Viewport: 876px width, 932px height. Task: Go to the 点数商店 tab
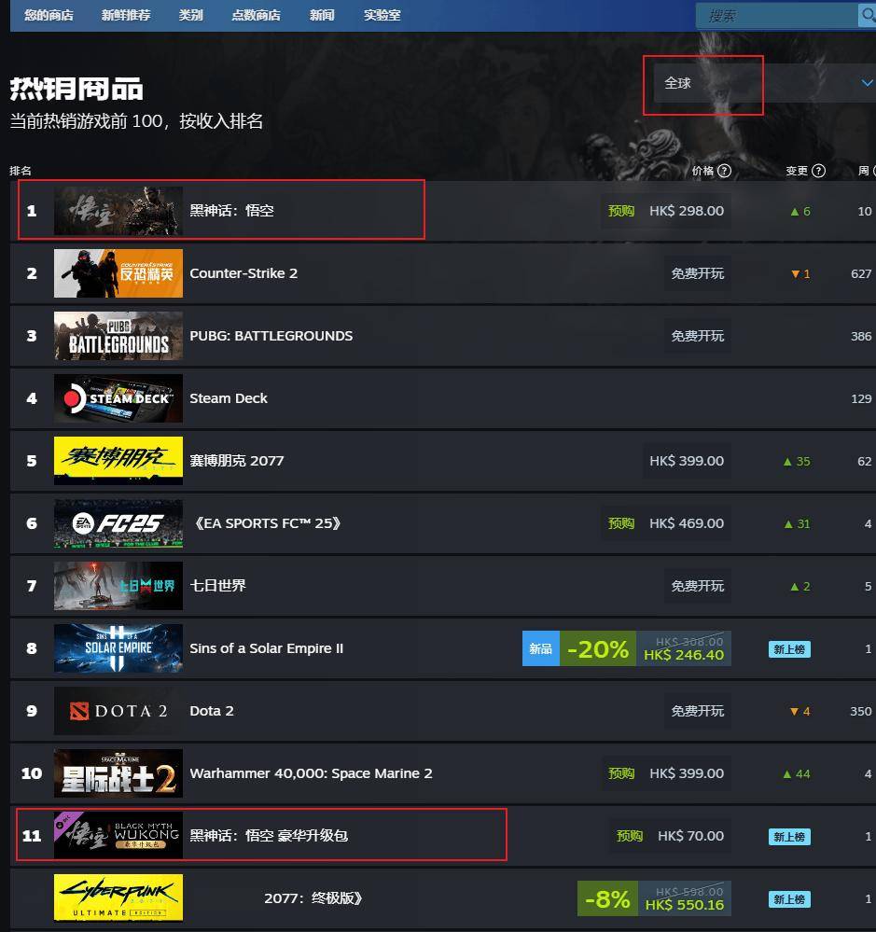(257, 16)
